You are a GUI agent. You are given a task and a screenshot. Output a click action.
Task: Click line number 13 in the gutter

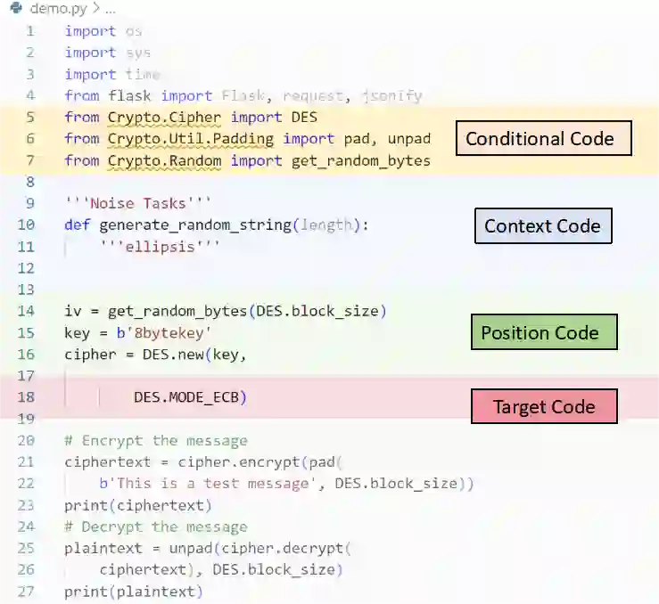[x=26, y=290]
